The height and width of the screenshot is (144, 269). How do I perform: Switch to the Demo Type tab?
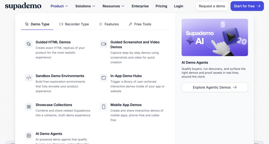pyautogui.click(x=37, y=24)
